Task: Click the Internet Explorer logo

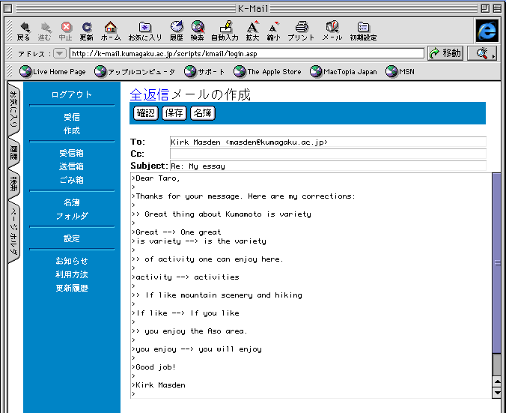Action: point(487,31)
